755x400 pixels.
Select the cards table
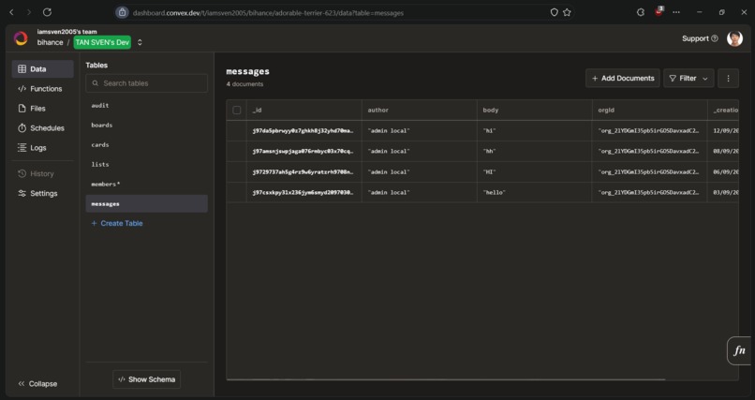pos(146,145)
